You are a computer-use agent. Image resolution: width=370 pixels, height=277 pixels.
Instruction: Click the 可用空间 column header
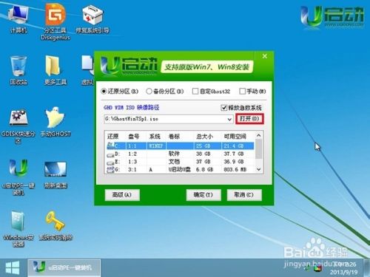pyautogui.click(x=235, y=137)
